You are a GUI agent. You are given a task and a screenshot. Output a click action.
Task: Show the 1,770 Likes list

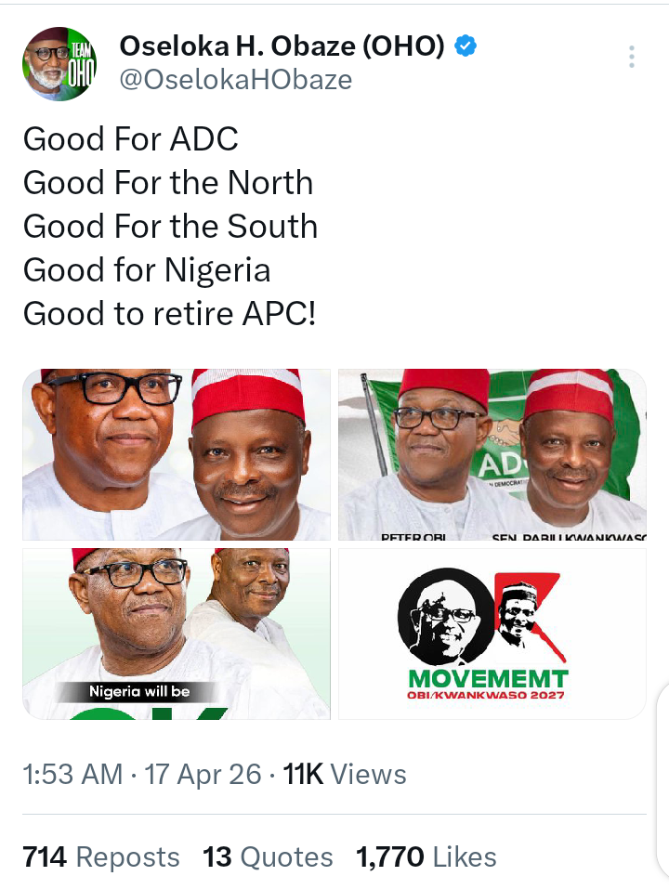coord(426,856)
